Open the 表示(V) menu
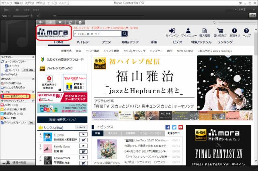 click(29, 3)
